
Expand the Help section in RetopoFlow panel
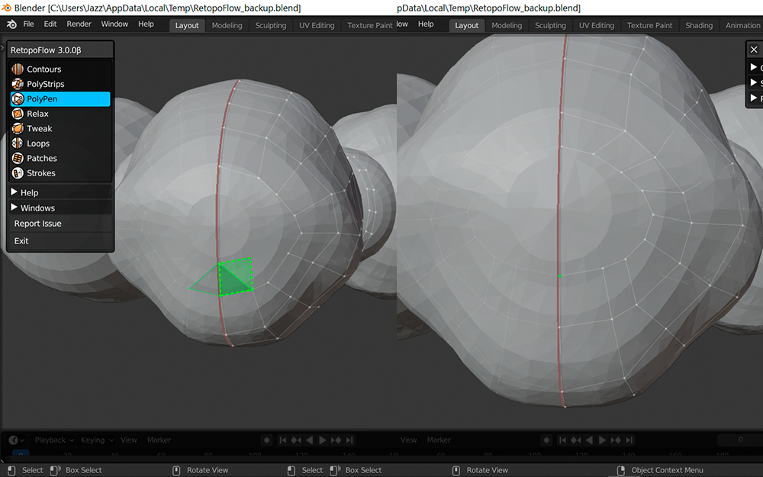[x=60, y=192]
